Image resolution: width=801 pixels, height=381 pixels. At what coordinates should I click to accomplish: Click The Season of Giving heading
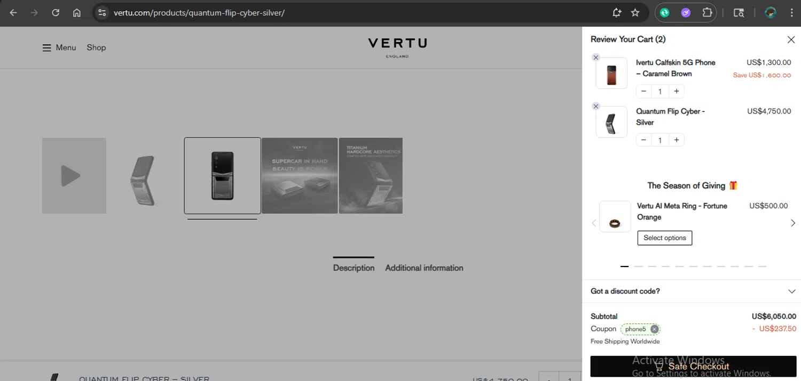693,185
